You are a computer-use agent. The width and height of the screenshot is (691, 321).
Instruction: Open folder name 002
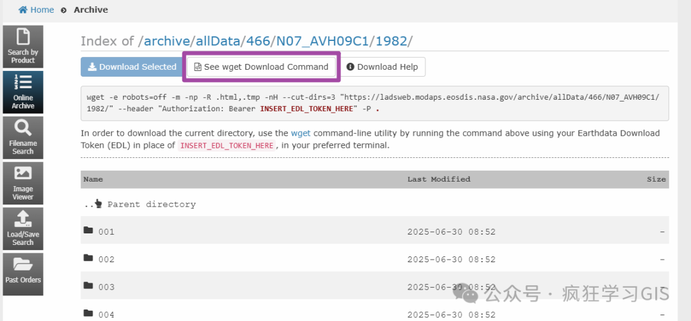coord(106,260)
